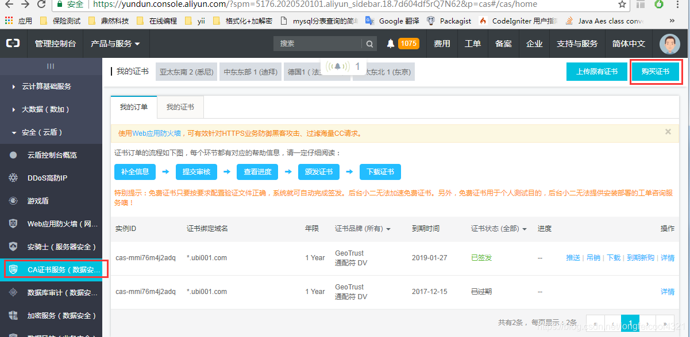Dismiss the yellow Web应用防火墙 notice banner
This screenshot has height=337, width=690.
click(x=668, y=132)
